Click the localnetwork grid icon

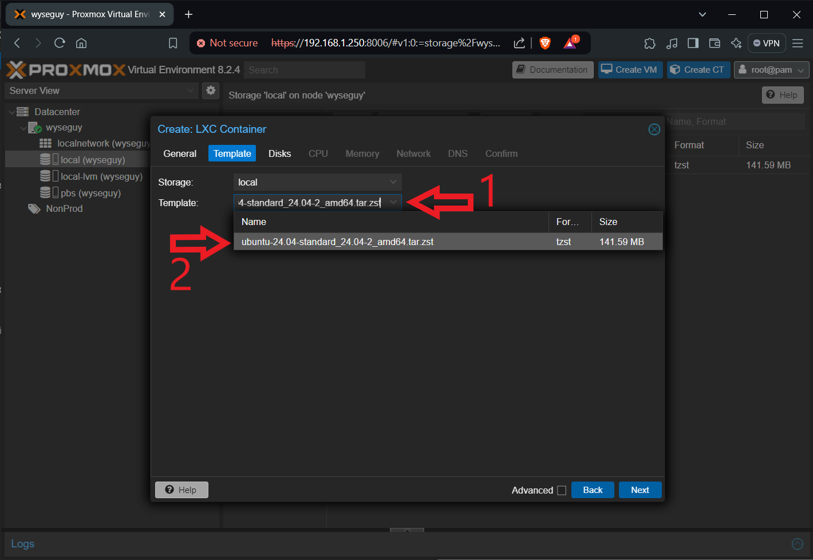pos(45,143)
